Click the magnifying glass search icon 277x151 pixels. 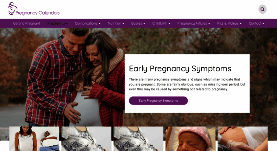262,9
